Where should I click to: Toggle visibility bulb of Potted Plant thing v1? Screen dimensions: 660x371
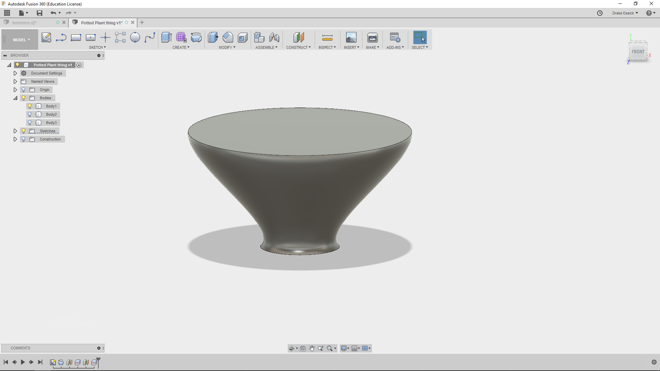(18, 65)
